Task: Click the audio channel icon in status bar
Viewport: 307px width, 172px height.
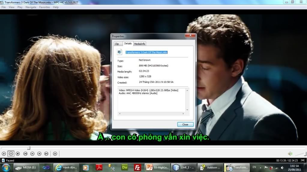Action: [x=303, y=160]
